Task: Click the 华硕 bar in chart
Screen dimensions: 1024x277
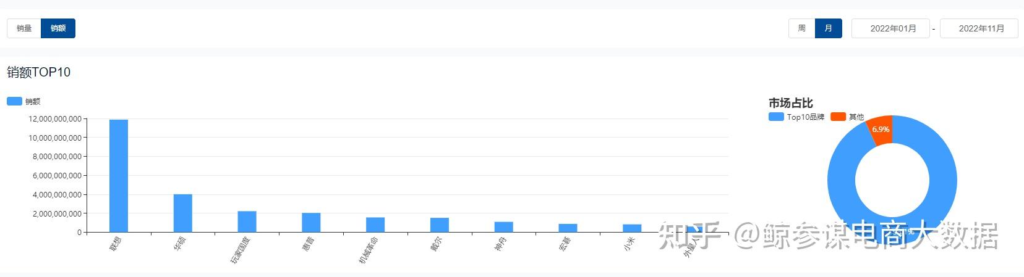Action: [183, 213]
